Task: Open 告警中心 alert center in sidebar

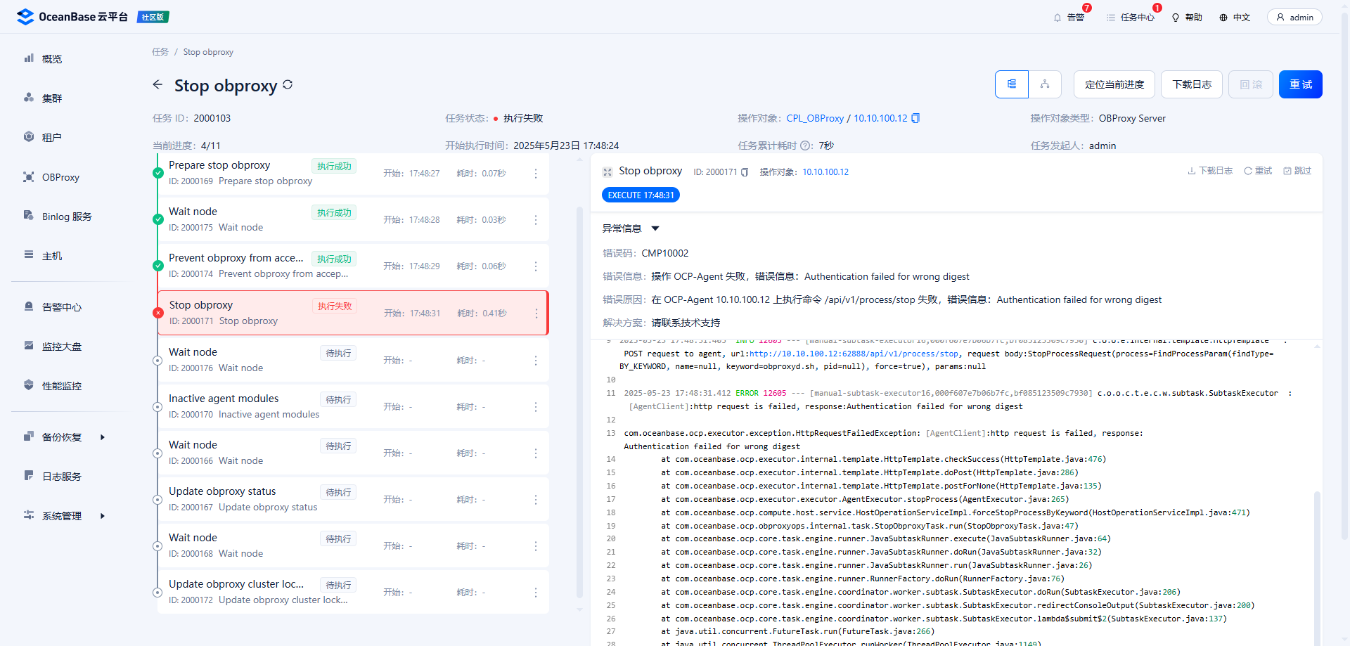Action: click(x=62, y=307)
